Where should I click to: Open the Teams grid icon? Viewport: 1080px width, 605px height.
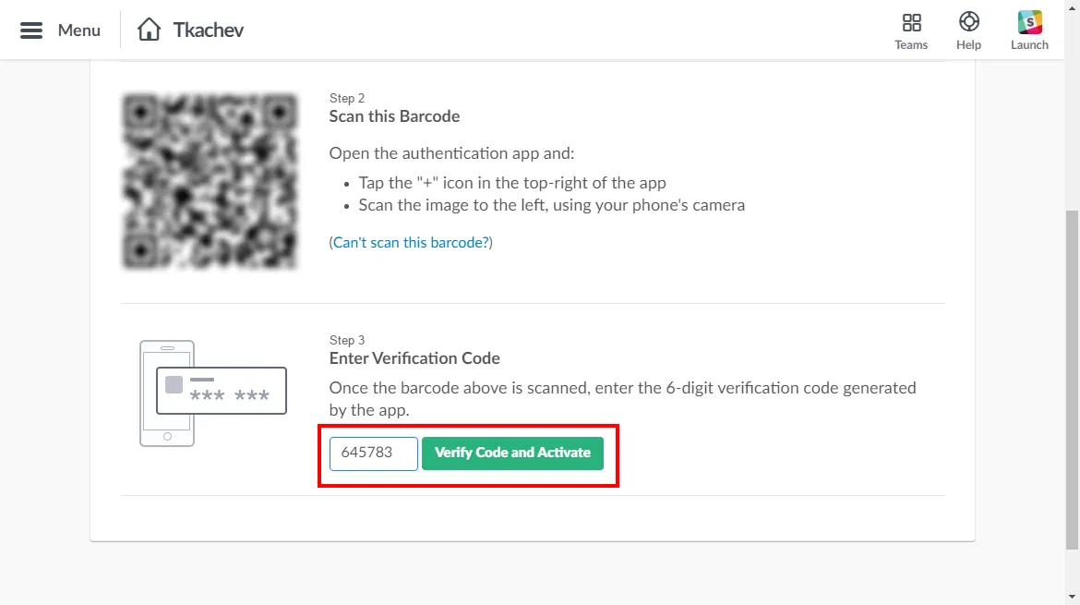pos(911,22)
